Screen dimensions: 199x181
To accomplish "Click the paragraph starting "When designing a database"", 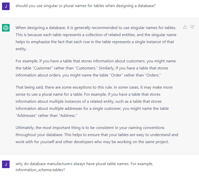I will tap(96, 38).
